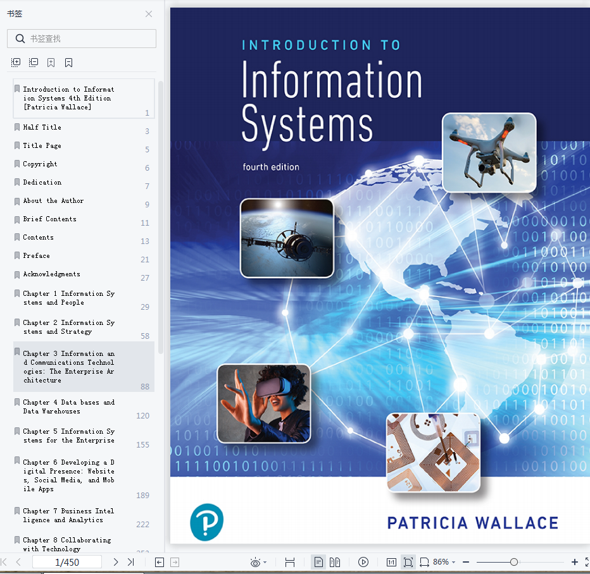Image resolution: width=590 pixels, height=574 pixels.
Task: Go to the Half Title bookmark
Action: [84, 128]
